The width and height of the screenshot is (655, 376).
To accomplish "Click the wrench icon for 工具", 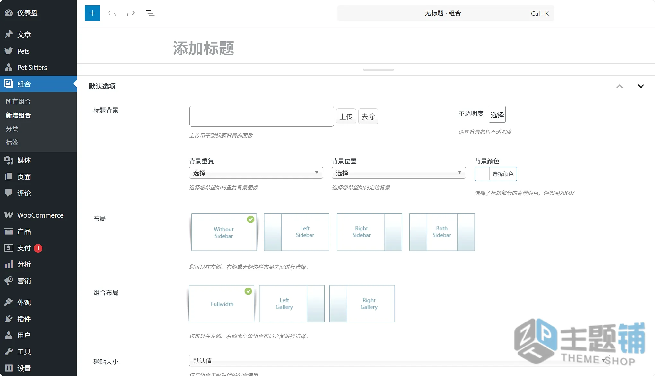I will (9, 352).
